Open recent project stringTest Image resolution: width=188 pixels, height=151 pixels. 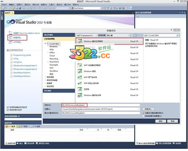click(x=18, y=62)
